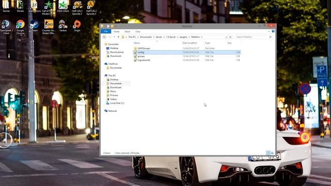Image resolution: width=331 pixels, height=186 pixels.
Task: Launch the Counter-Strike Global Offensive shortcut
Action: pos(49,27)
